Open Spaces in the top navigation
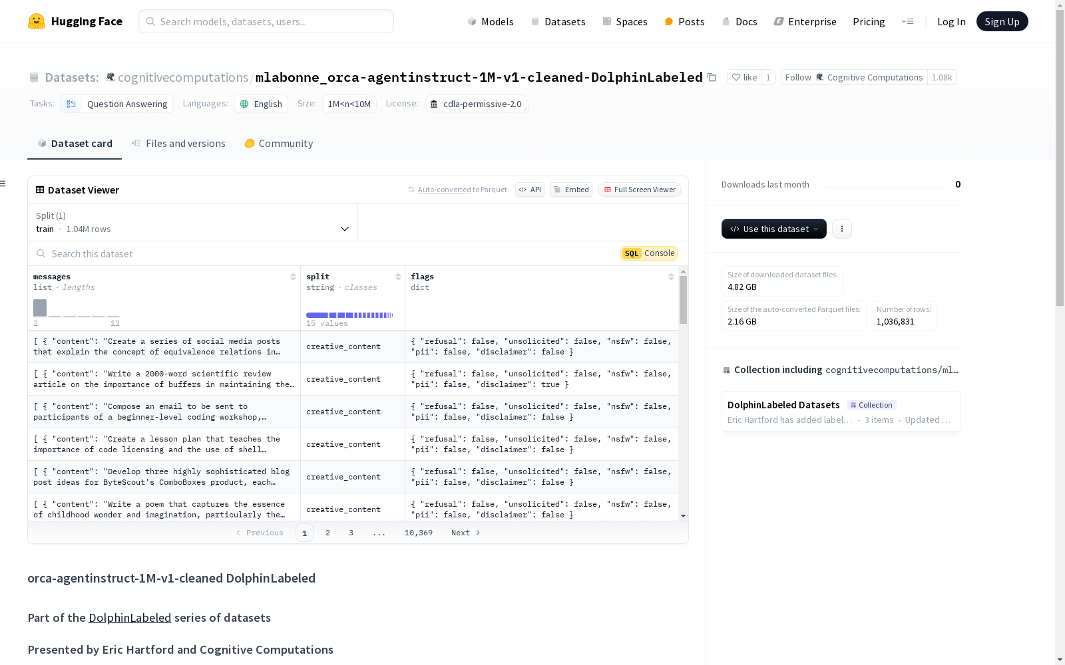The height and width of the screenshot is (665, 1065). point(625,21)
